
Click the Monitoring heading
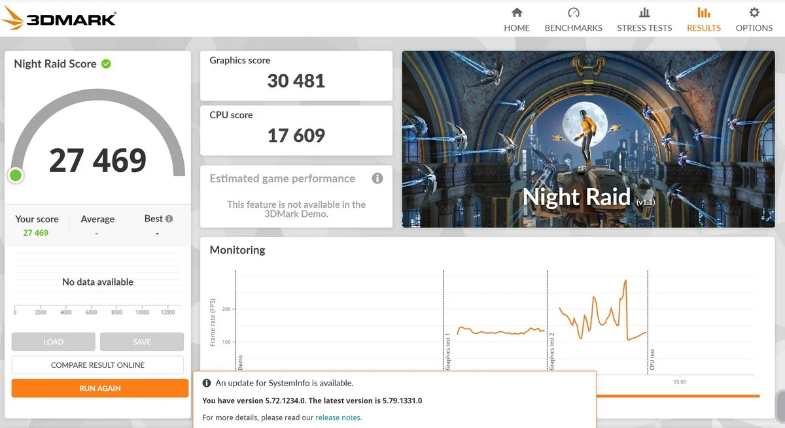coord(237,250)
